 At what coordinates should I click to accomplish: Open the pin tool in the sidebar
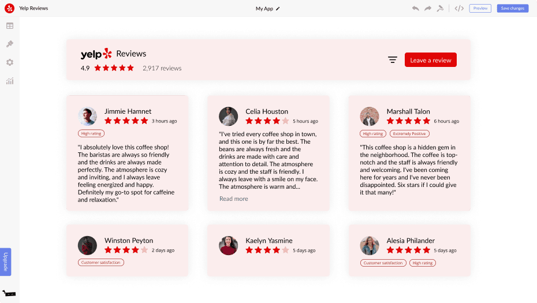tap(10, 44)
